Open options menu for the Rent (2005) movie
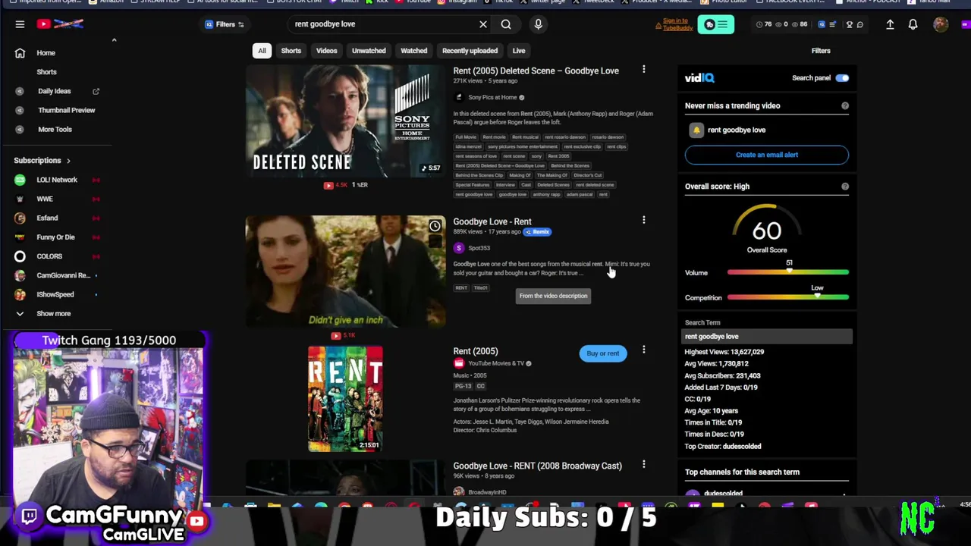 (x=644, y=350)
